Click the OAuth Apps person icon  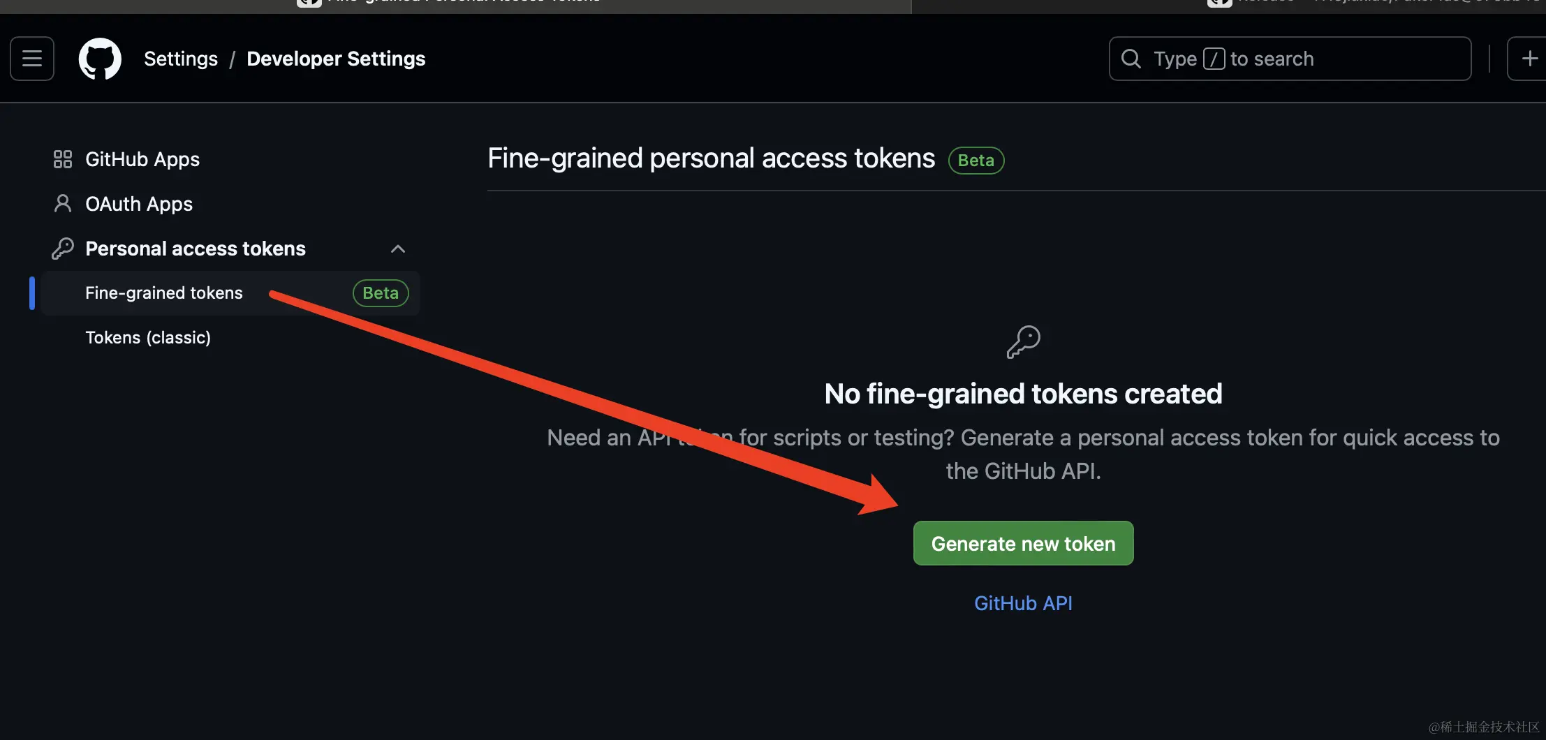[63, 204]
